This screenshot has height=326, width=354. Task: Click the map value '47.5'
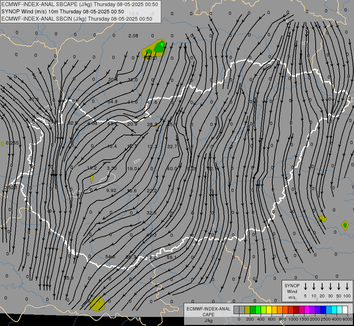click(x=34, y=100)
